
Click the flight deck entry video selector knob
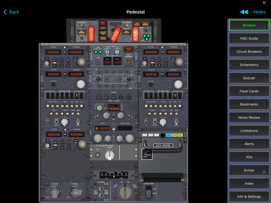coord(110,155)
